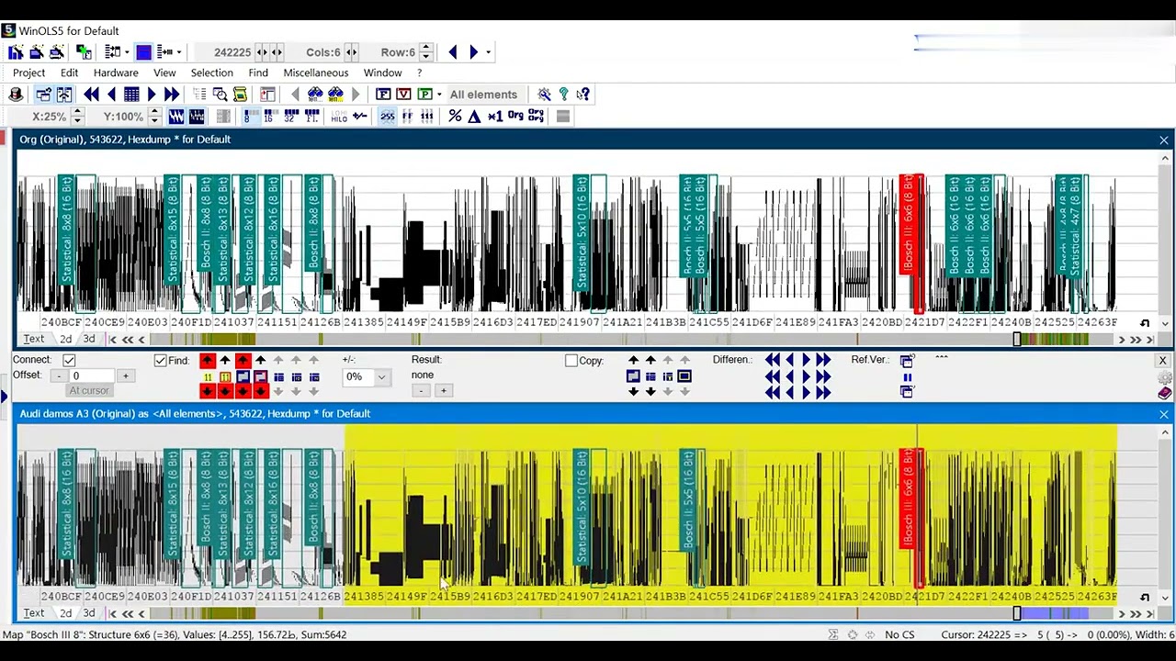Increase the Row value spinner
This screenshot has width=1176, height=661.
click(x=424, y=48)
